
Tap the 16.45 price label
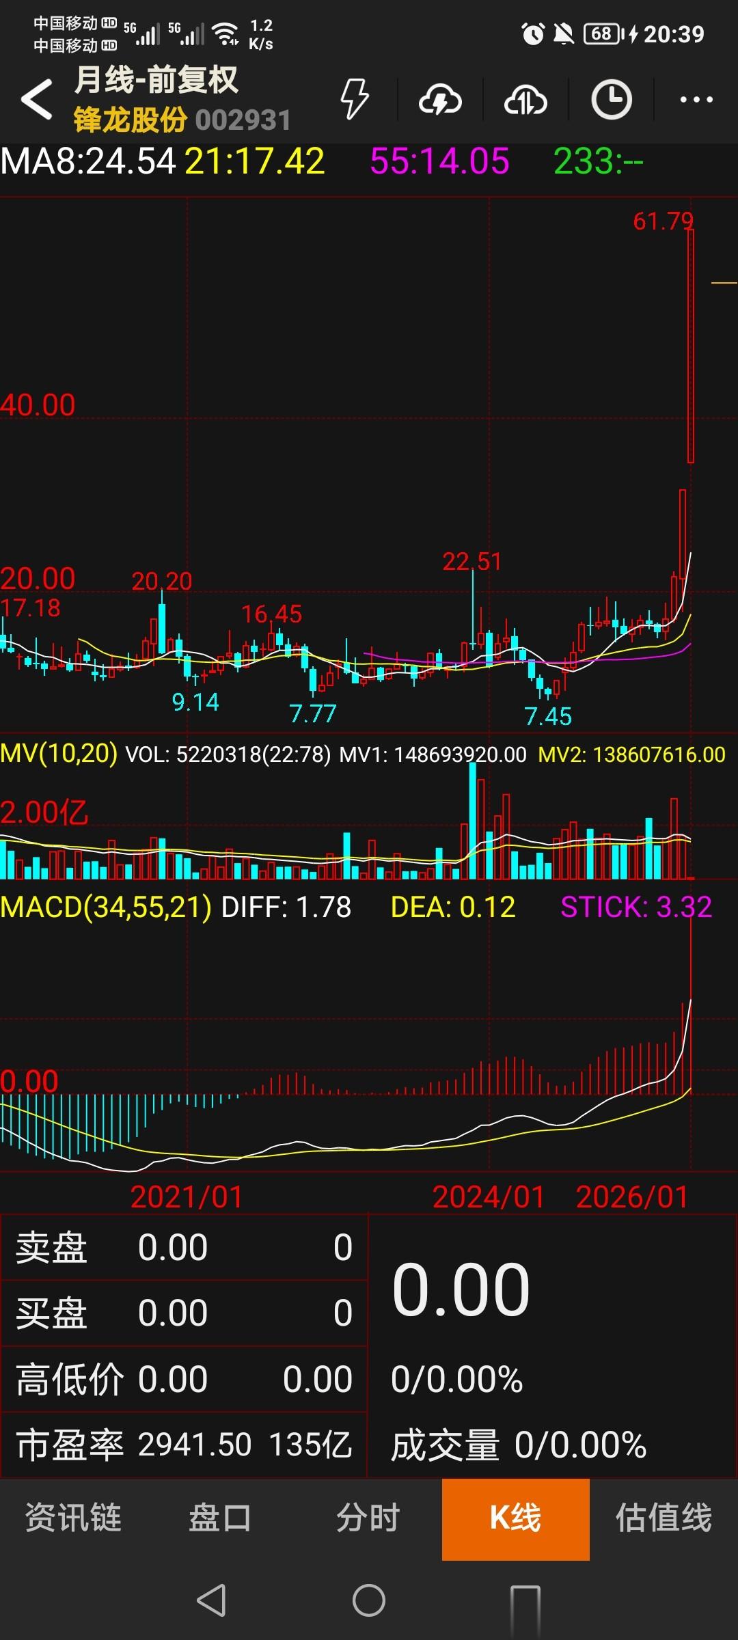pyautogui.click(x=271, y=614)
